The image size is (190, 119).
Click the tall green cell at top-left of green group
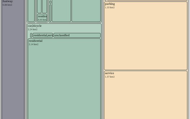(31, 10)
